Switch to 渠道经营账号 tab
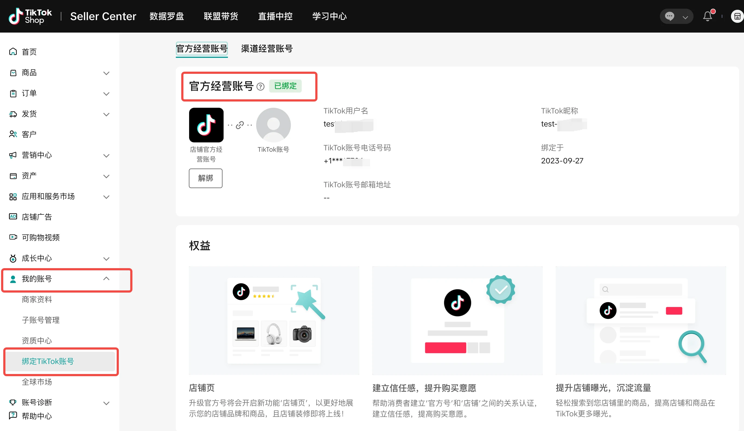This screenshot has height=431, width=744. point(267,49)
